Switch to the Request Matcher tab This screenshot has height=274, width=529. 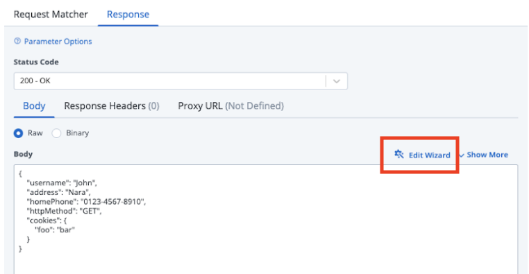tap(51, 14)
